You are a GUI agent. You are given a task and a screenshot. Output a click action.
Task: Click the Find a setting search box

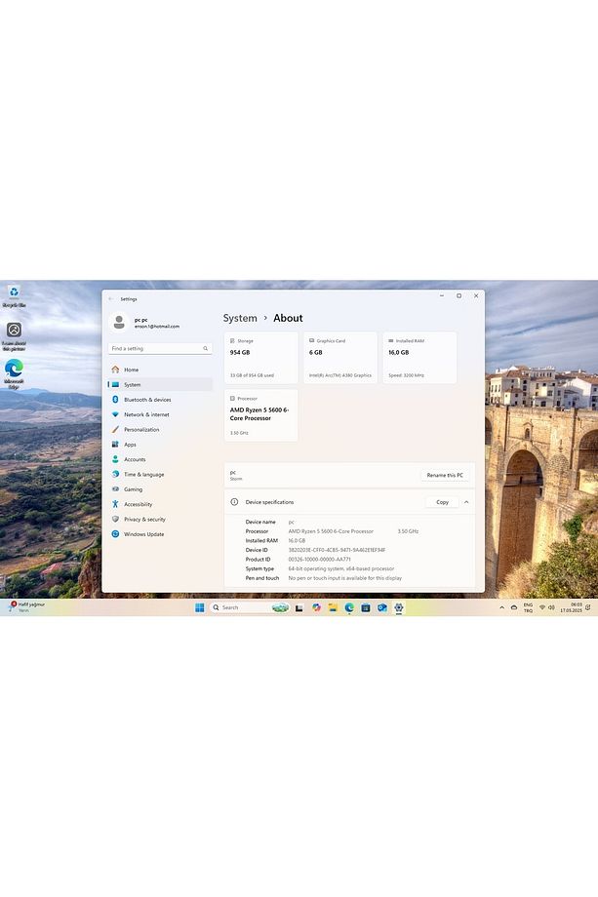coord(160,348)
